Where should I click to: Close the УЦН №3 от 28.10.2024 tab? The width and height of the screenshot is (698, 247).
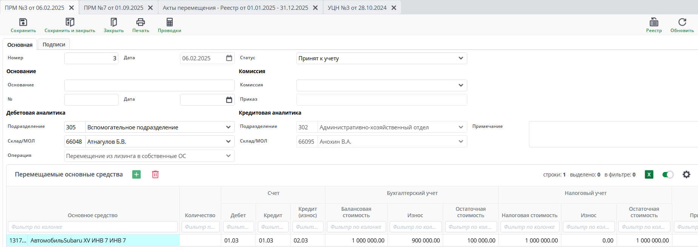(394, 8)
